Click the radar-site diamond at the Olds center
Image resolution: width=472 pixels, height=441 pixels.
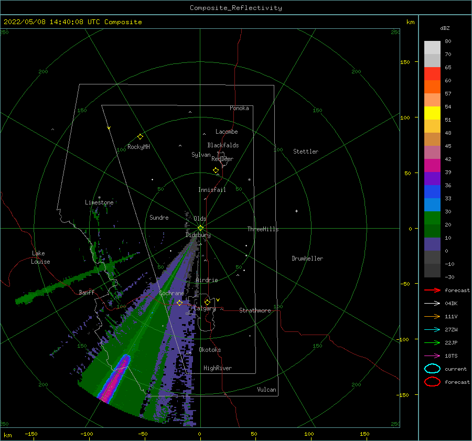[200, 228]
